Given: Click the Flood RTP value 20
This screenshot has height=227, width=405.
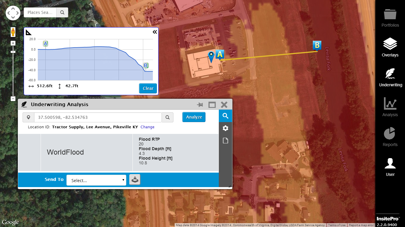Looking at the screenshot, I should point(141,144).
